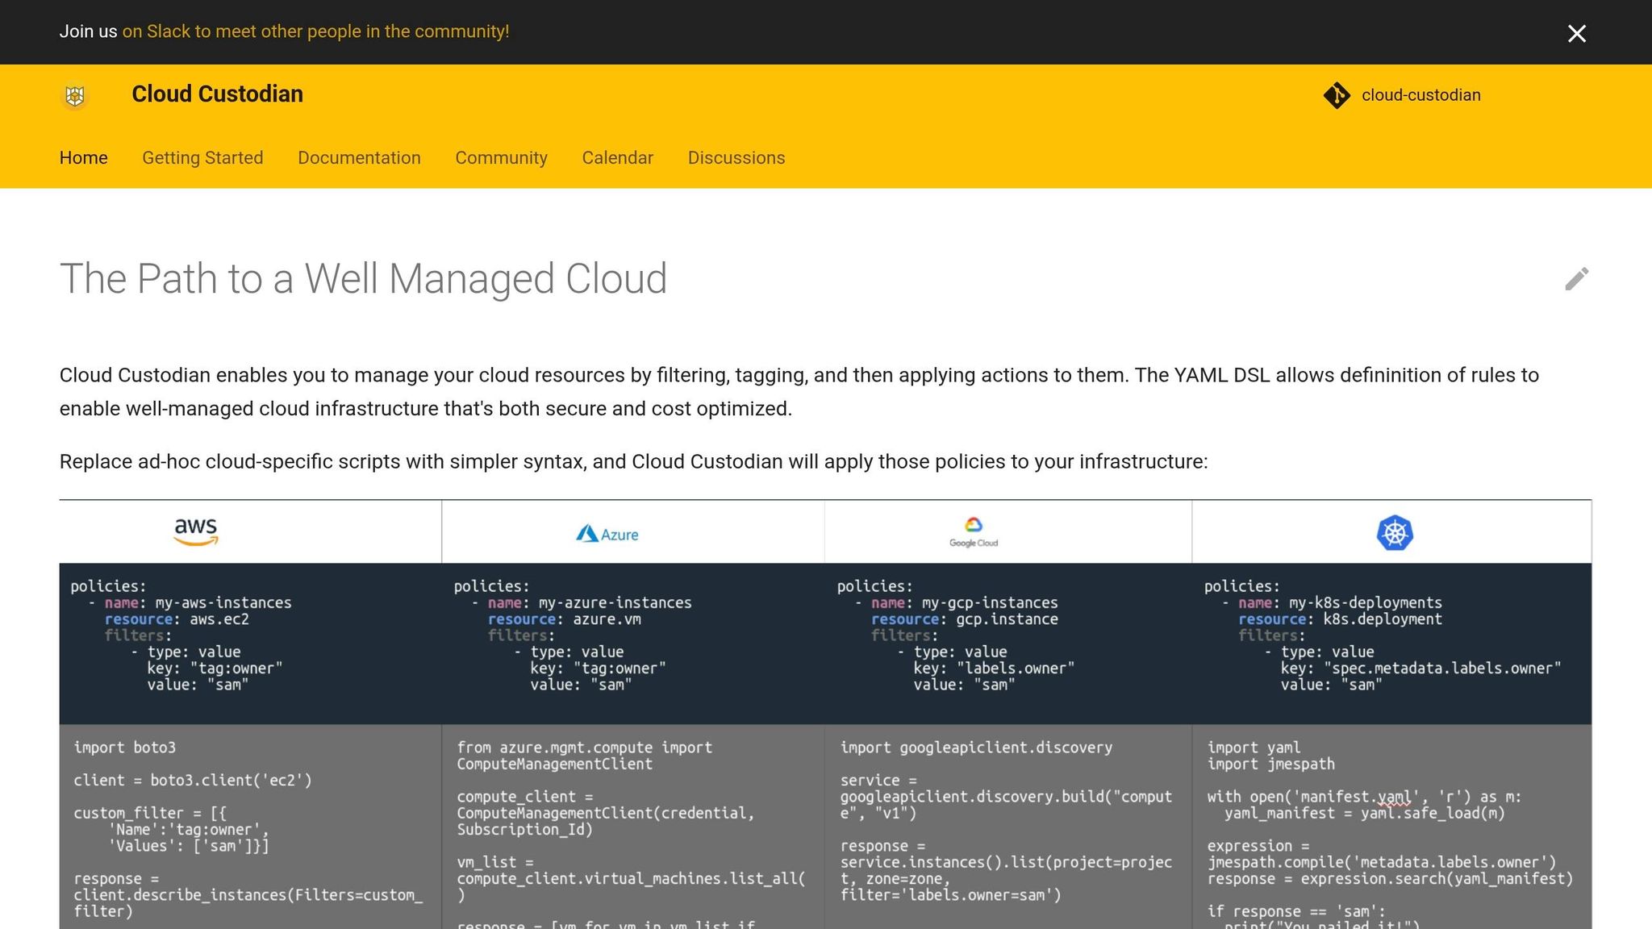This screenshot has height=929, width=1652.
Task: Click 'my-gcp-instances' policy name text
Action: click(990, 603)
